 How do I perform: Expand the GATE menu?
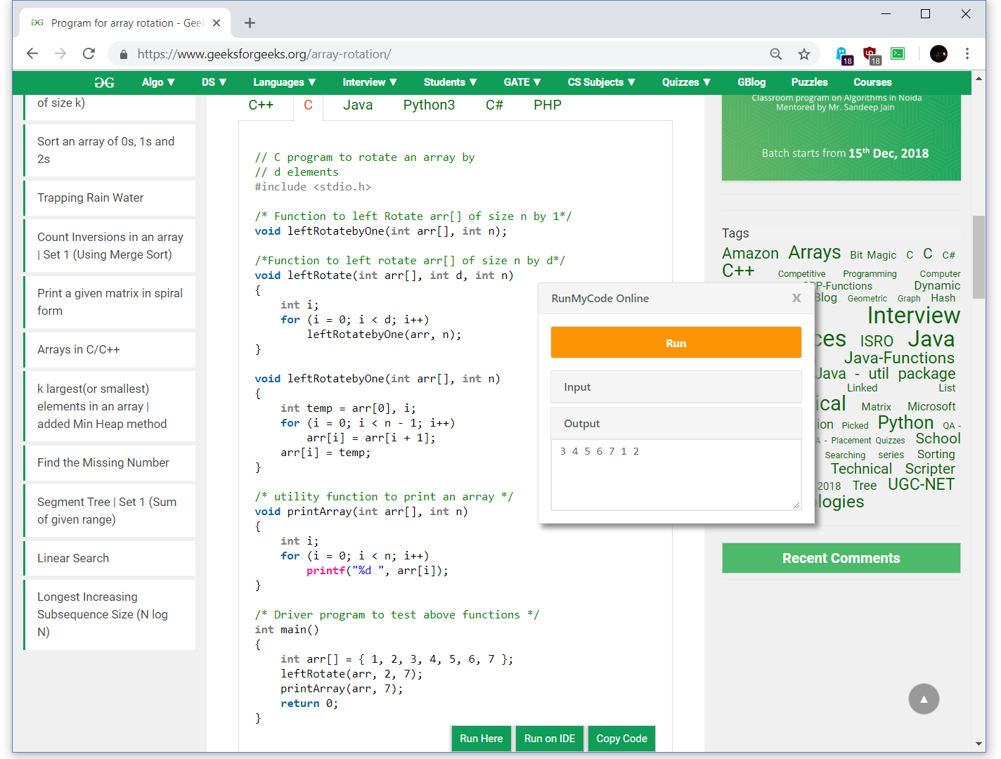click(x=522, y=82)
